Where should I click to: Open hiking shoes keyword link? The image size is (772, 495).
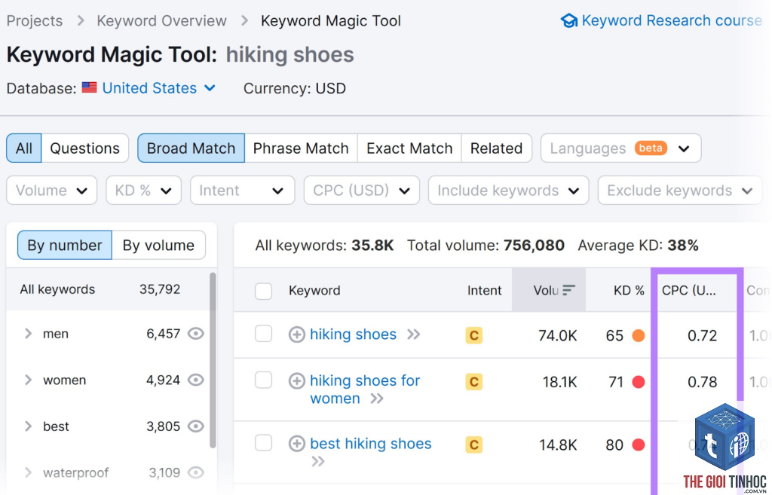pos(353,335)
